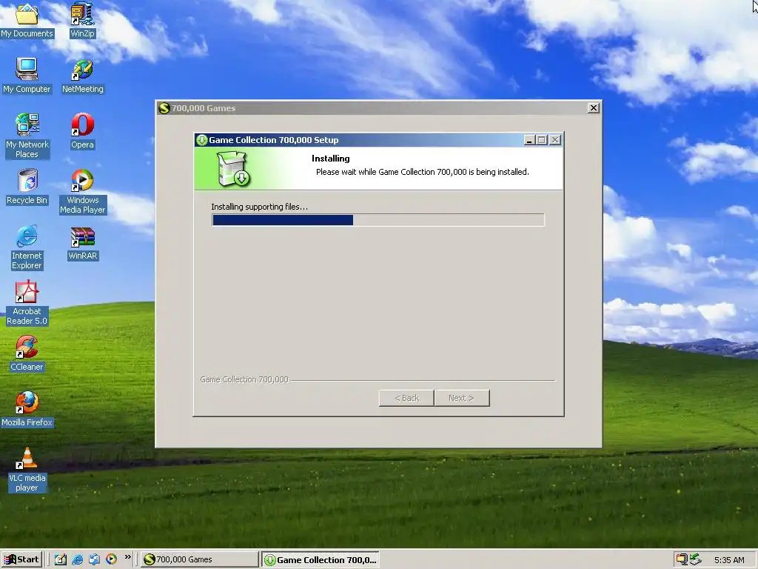This screenshot has height=569, width=758.
Task: Click the installation progress bar
Action: (378, 220)
